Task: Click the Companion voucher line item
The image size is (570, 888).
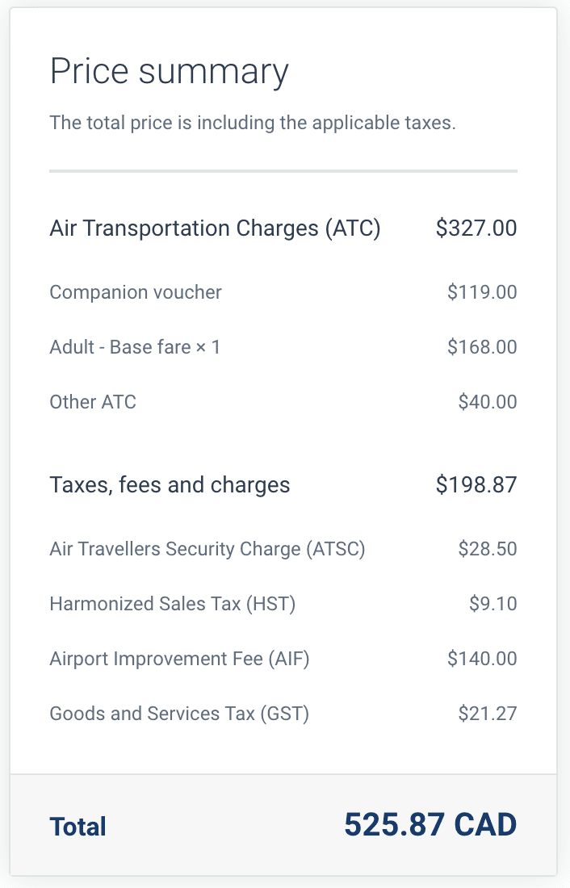Action: (x=136, y=292)
